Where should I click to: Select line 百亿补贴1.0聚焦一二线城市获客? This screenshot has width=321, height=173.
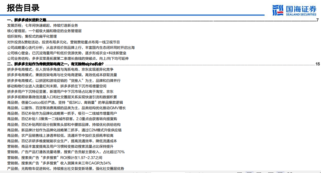(x=62, y=119)
